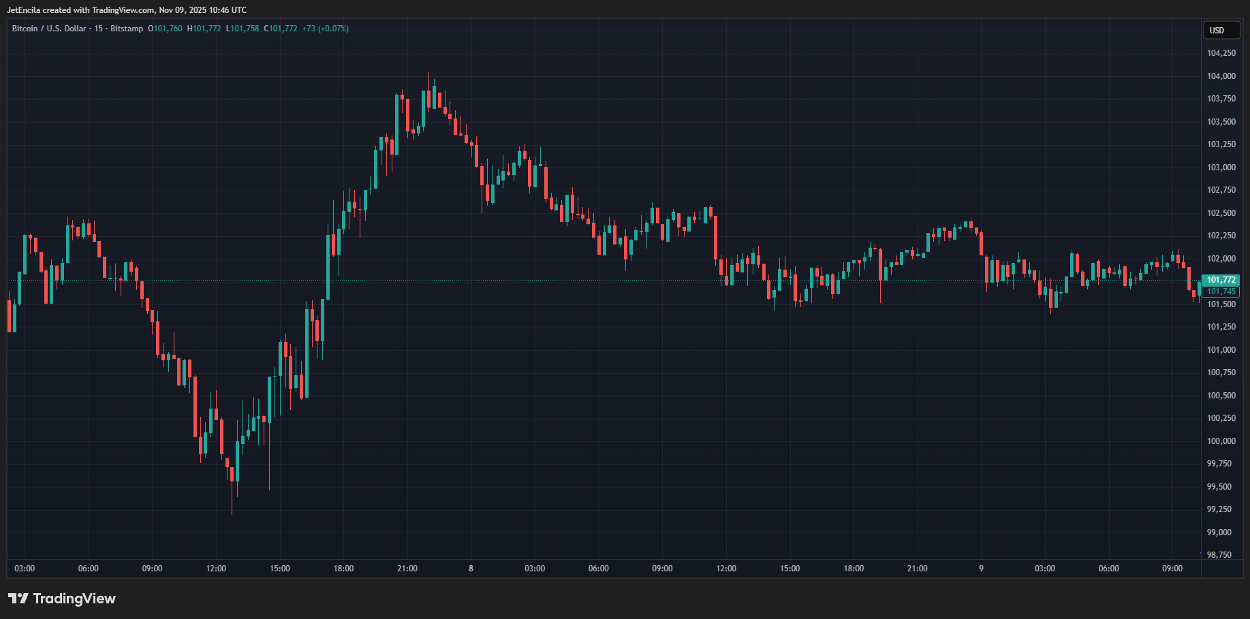Click the TradingView wordmark text
This screenshot has height=619, width=1250.
click(x=74, y=599)
